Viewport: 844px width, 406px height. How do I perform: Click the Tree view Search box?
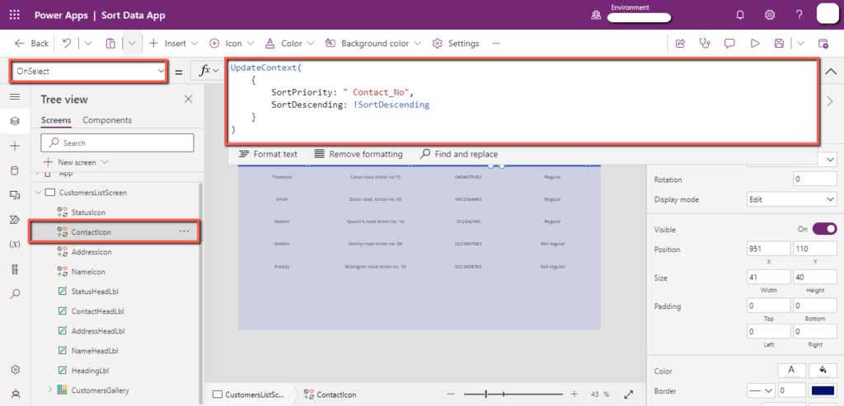click(x=117, y=142)
